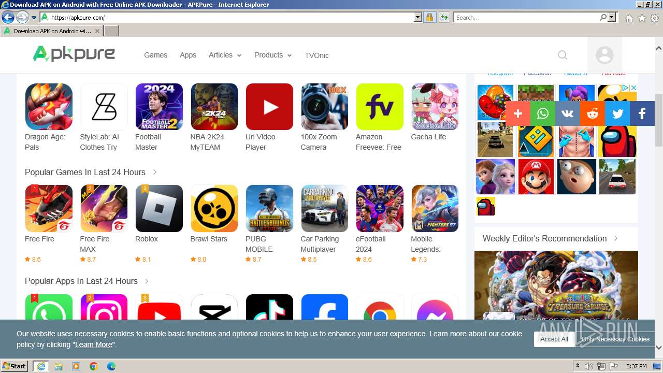Click the Internet Explorer Back button
The height and width of the screenshot is (373, 663).
8,18
